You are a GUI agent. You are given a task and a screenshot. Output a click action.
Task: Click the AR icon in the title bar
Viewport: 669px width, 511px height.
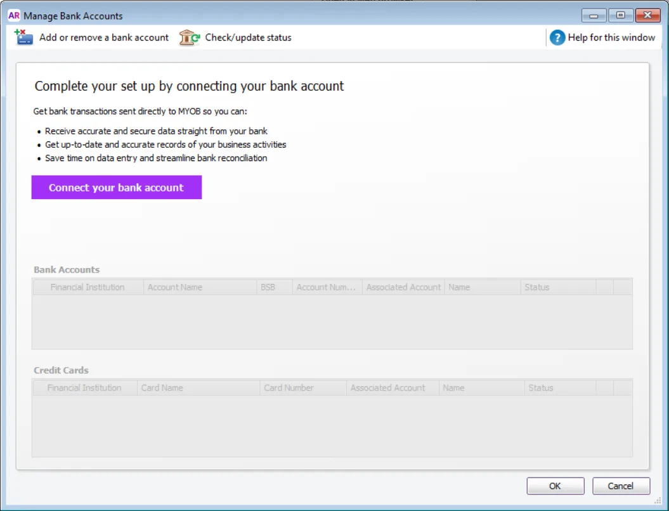[x=15, y=15]
